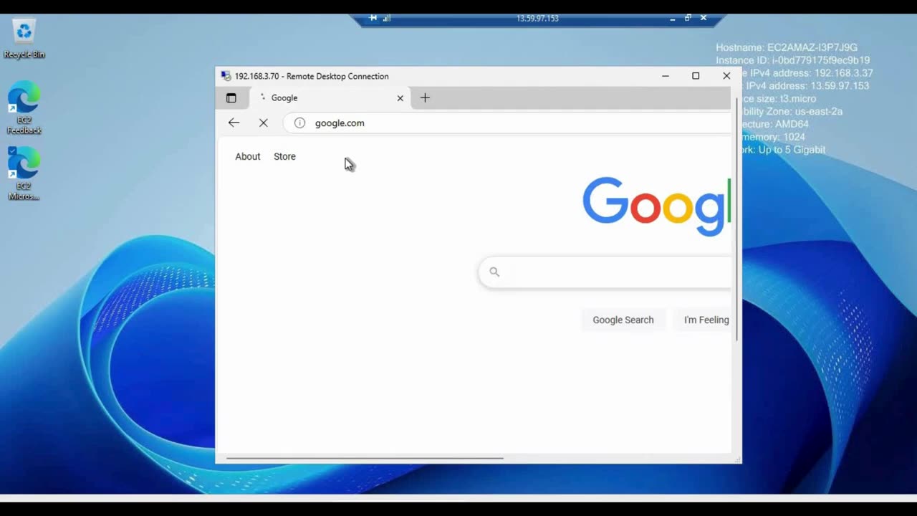
Task: Click the magnifier icon in search box
Action: click(x=494, y=272)
